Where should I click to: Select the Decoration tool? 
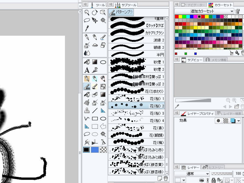[x=95, y=45]
